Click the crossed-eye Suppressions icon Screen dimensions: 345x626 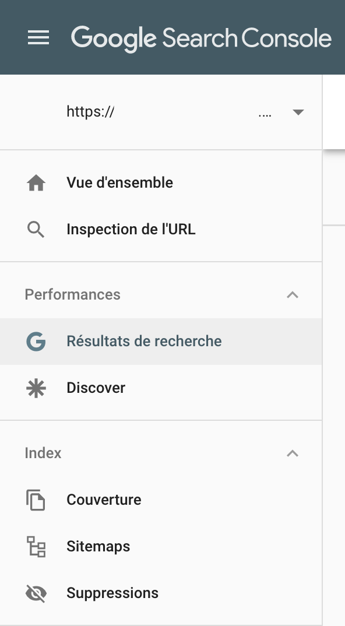(x=36, y=593)
